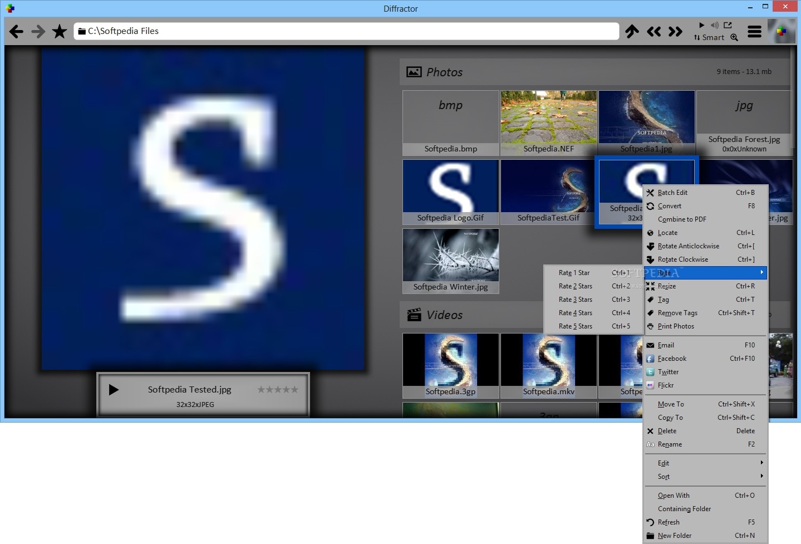This screenshot has height=544, width=801.
Task: Select Rate 3 Stars in submenu
Action: point(593,300)
